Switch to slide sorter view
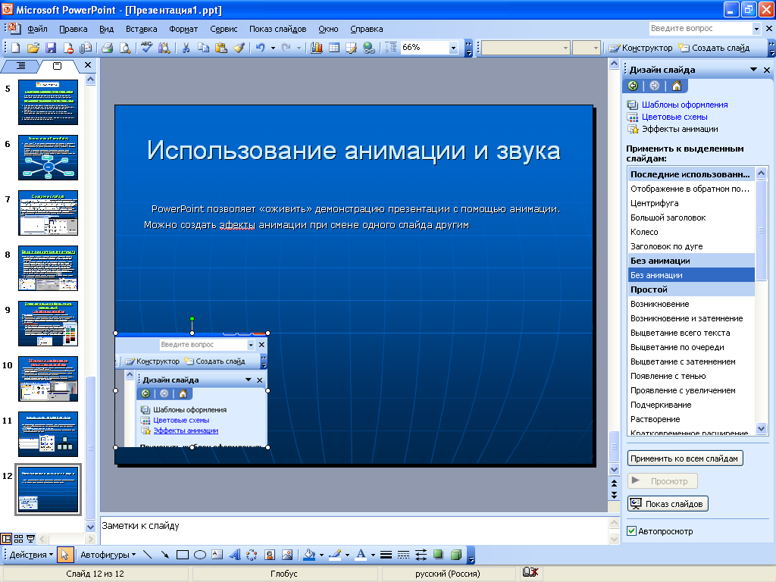 pos(18,539)
